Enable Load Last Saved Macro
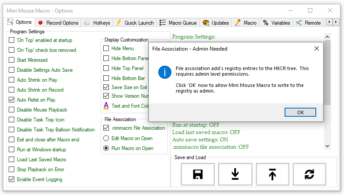 point(11,160)
